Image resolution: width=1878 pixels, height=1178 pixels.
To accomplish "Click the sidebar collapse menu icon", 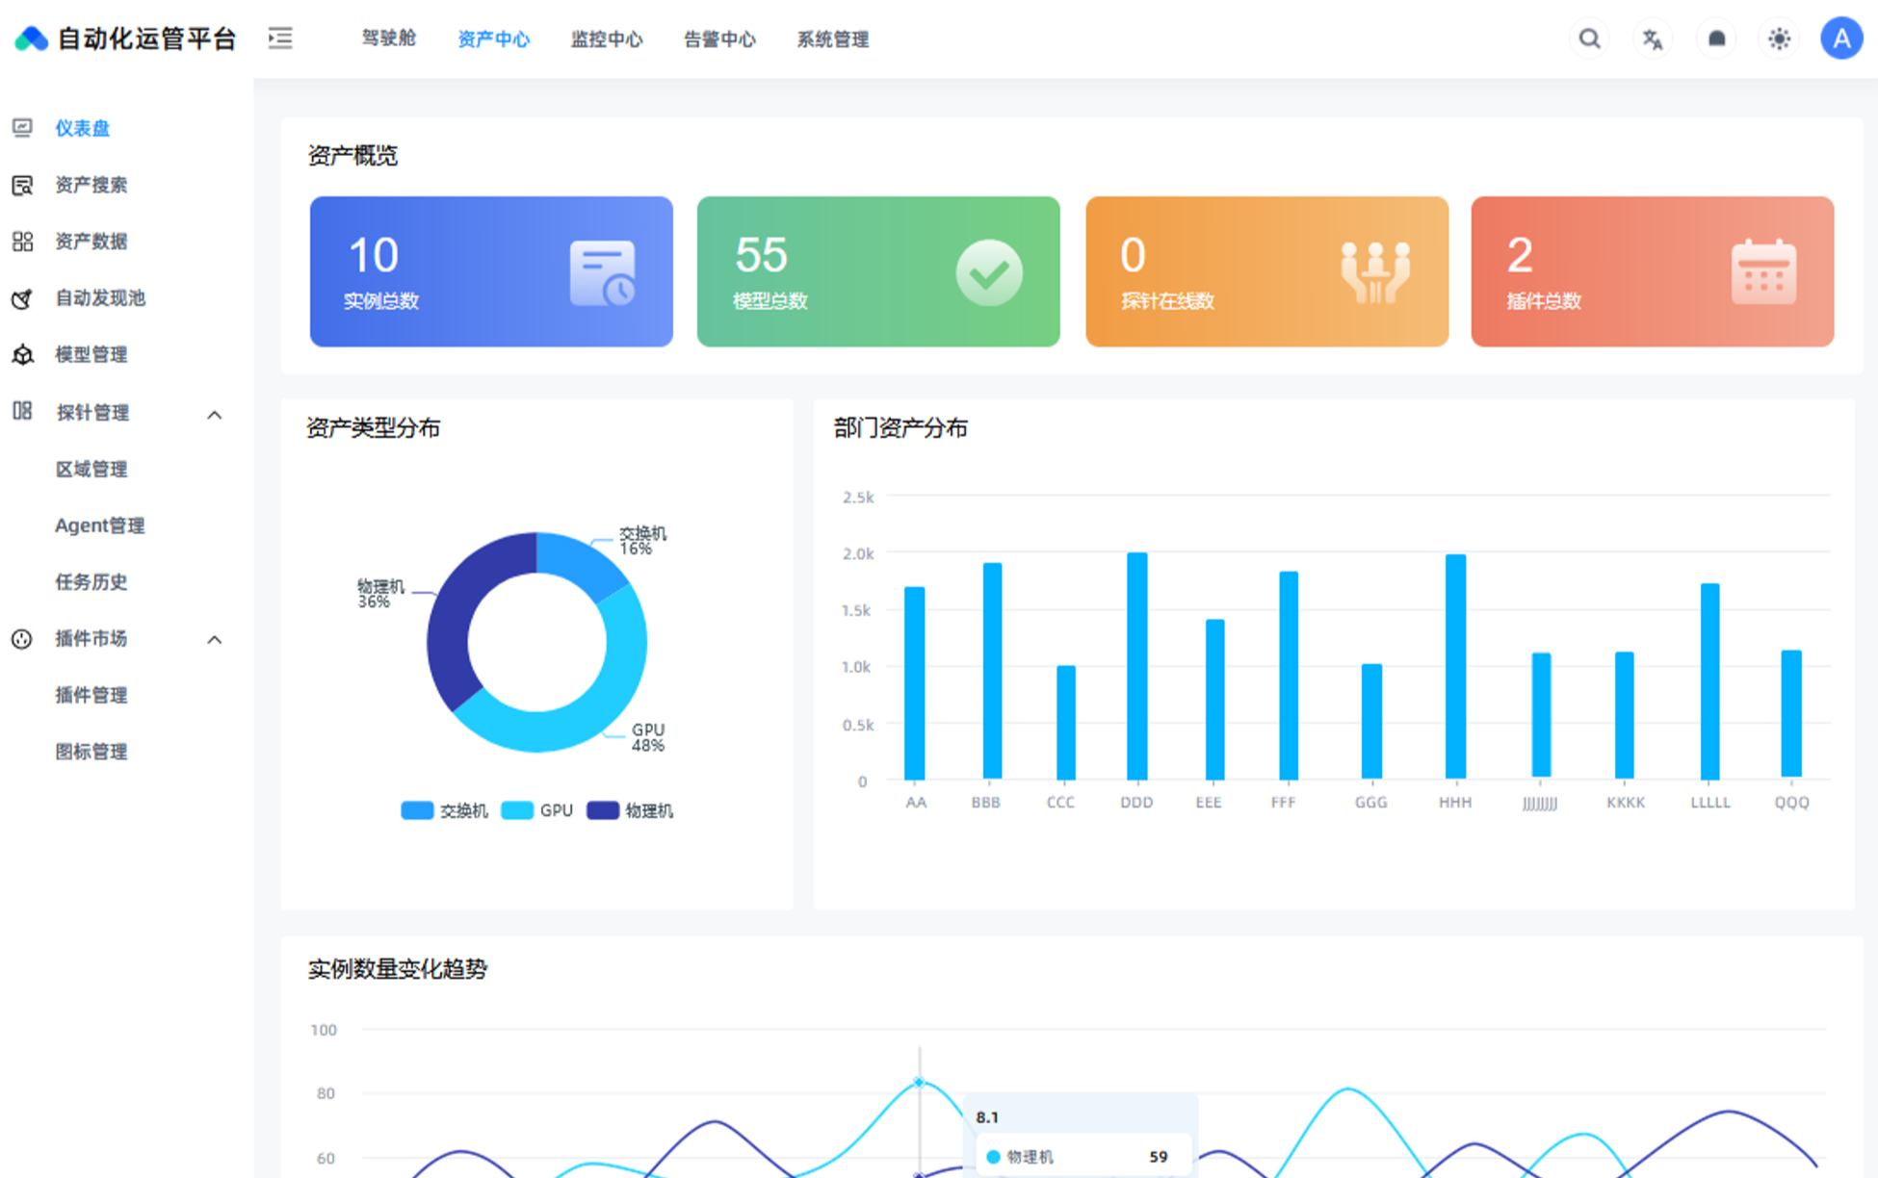I will (x=280, y=38).
